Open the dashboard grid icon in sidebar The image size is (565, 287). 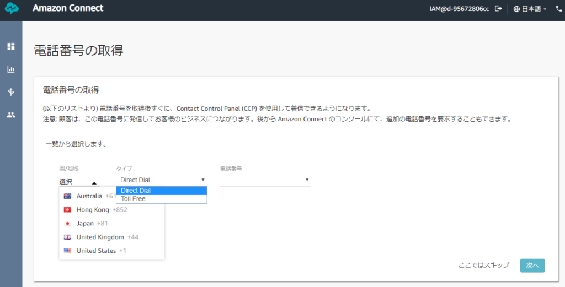click(11, 46)
